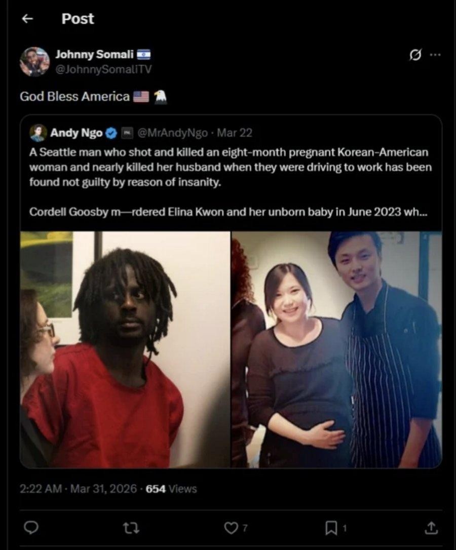Open the left photo of man in red
The image size is (456, 550).
tap(125, 349)
